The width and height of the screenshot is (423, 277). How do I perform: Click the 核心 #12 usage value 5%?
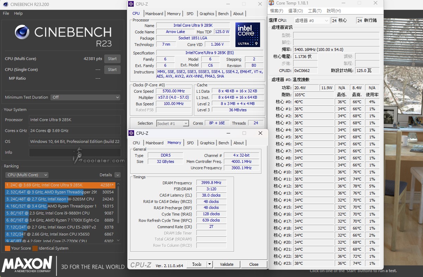pos(372,186)
